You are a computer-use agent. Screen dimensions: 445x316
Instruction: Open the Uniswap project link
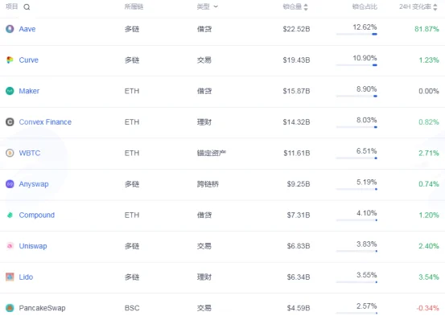click(33, 246)
